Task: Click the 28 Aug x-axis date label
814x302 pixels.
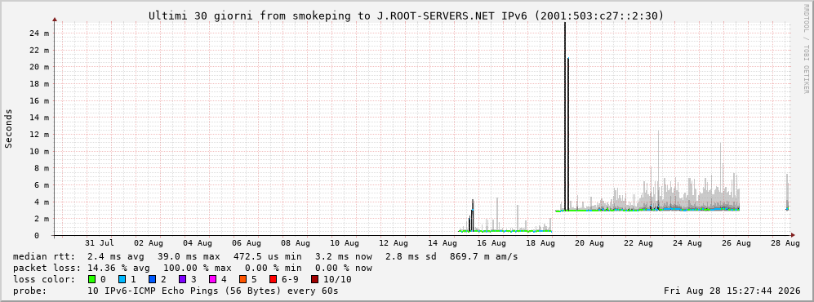Action: (792, 243)
